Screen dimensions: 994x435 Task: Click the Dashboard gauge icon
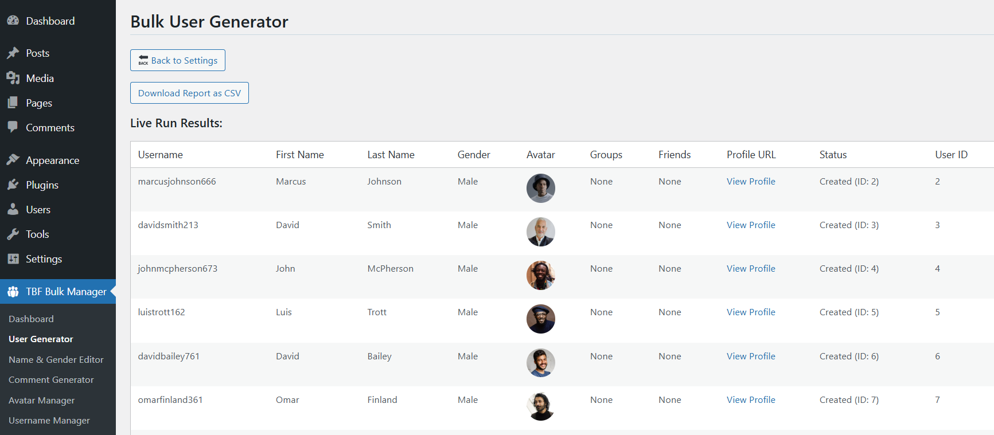click(x=13, y=21)
